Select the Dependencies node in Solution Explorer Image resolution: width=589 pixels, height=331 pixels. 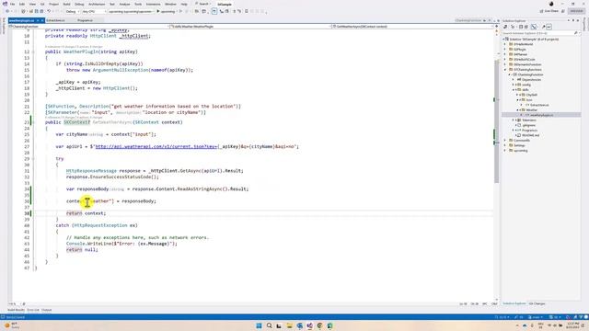(531, 80)
